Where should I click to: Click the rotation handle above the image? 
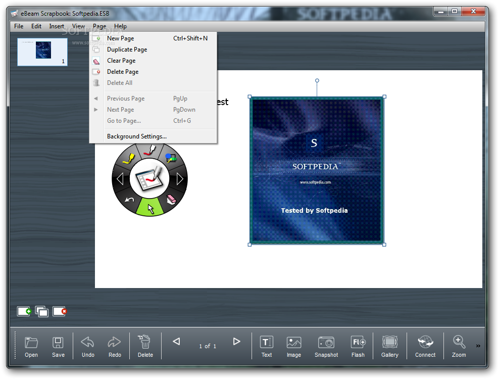click(317, 80)
